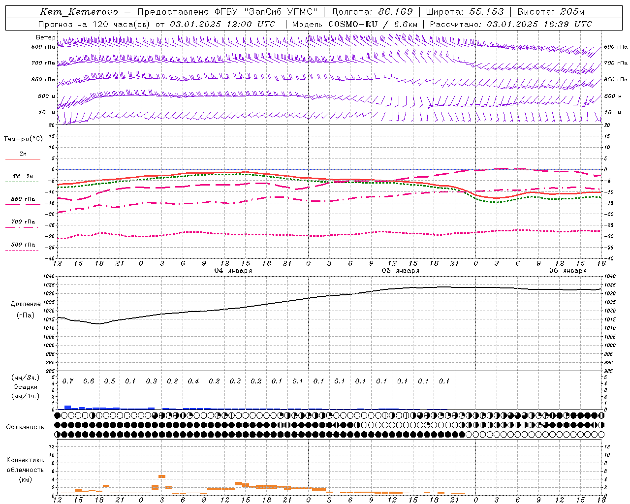
Task: Select the 'Высота: 205м' header field
Action: pyautogui.click(x=551, y=12)
